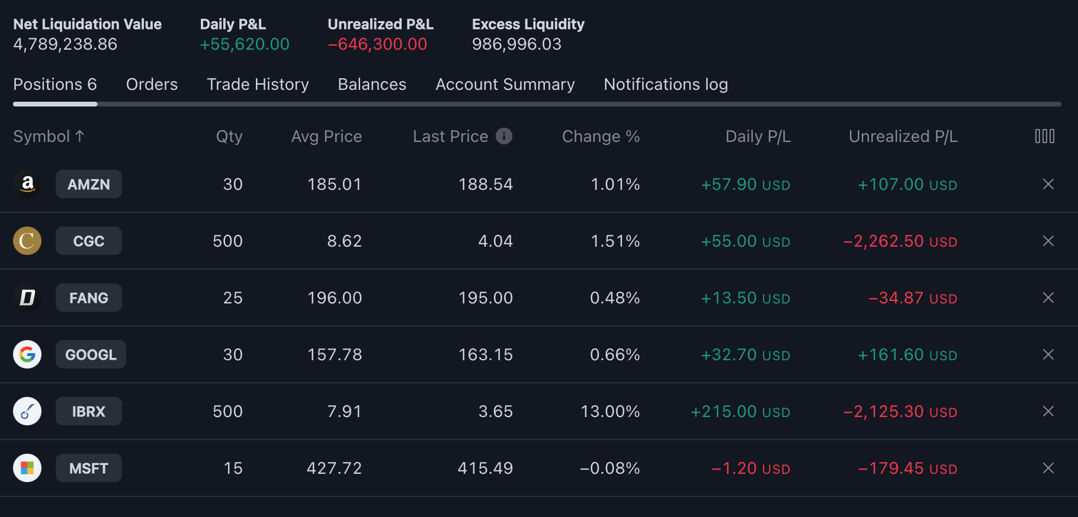Image resolution: width=1078 pixels, height=517 pixels.
Task: Close the AMZN position
Action: (x=1048, y=185)
